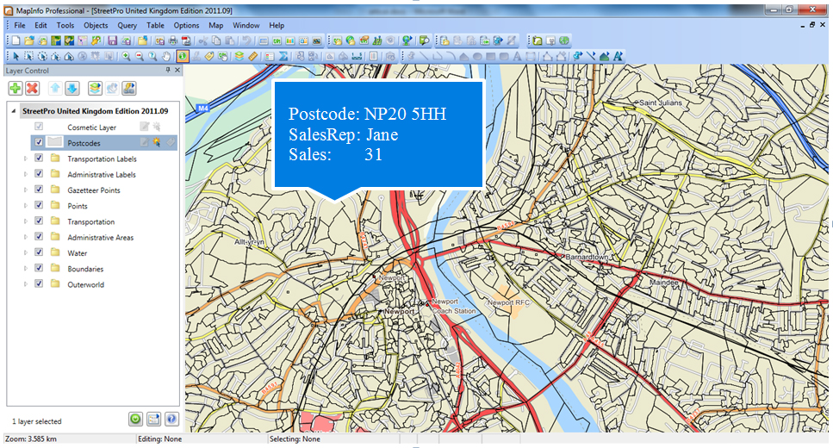Open the Objects menu
Image resolution: width=833 pixels, height=448 pixels.
point(96,25)
